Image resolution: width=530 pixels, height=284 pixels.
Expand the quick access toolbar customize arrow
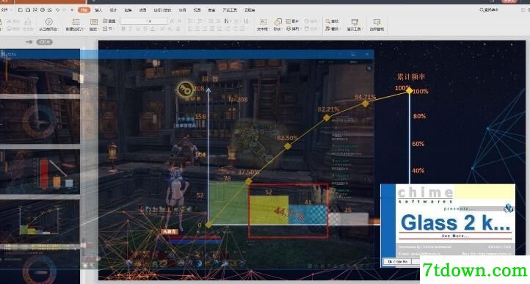pyautogui.click(x=72, y=10)
